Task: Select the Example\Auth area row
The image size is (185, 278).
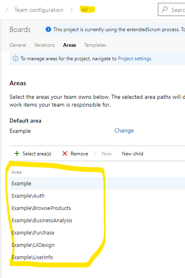Action: coord(97,196)
